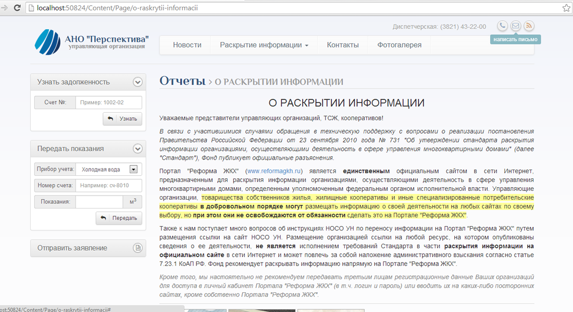Image resolution: width=573 pixels, height=312 pixels.
Task: Expand the Раскрытие информации menu
Action: [264, 45]
